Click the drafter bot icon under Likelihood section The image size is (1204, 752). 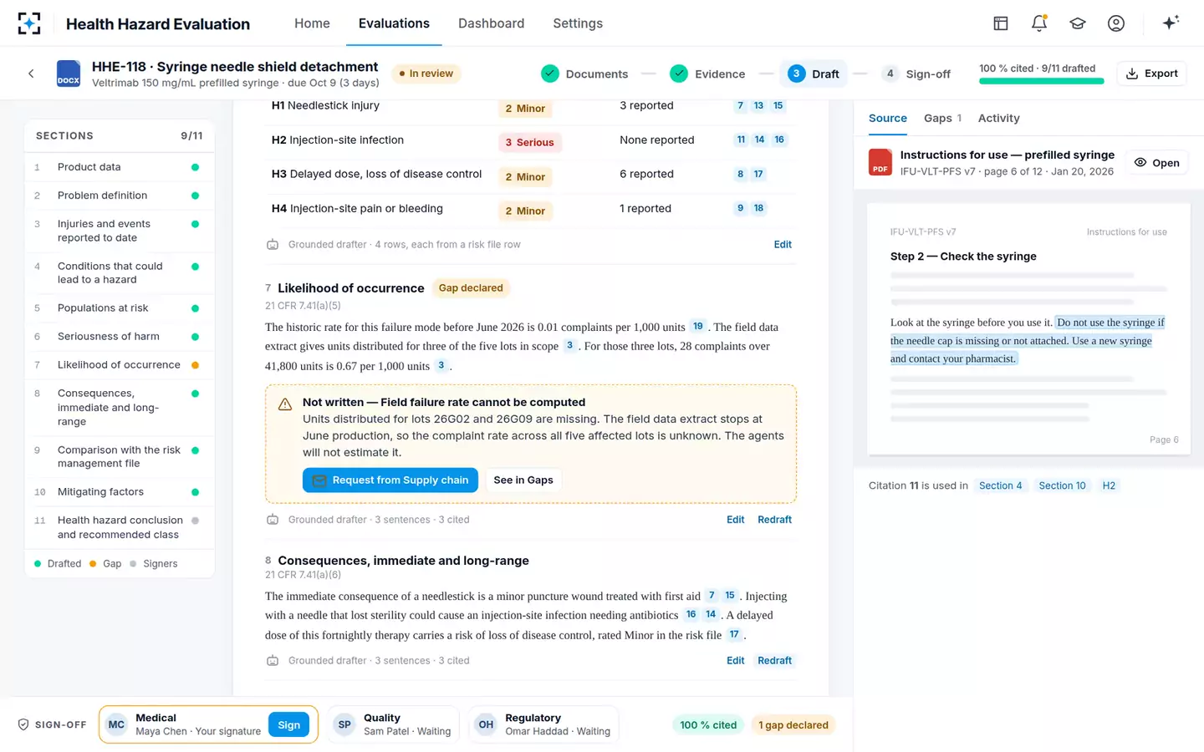point(273,520)
